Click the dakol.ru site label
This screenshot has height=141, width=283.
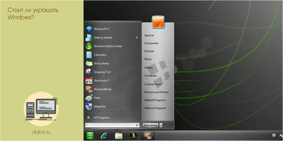41,132
